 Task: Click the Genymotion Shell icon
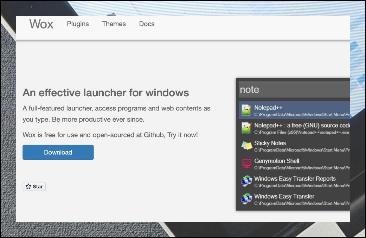coord(247,163)
